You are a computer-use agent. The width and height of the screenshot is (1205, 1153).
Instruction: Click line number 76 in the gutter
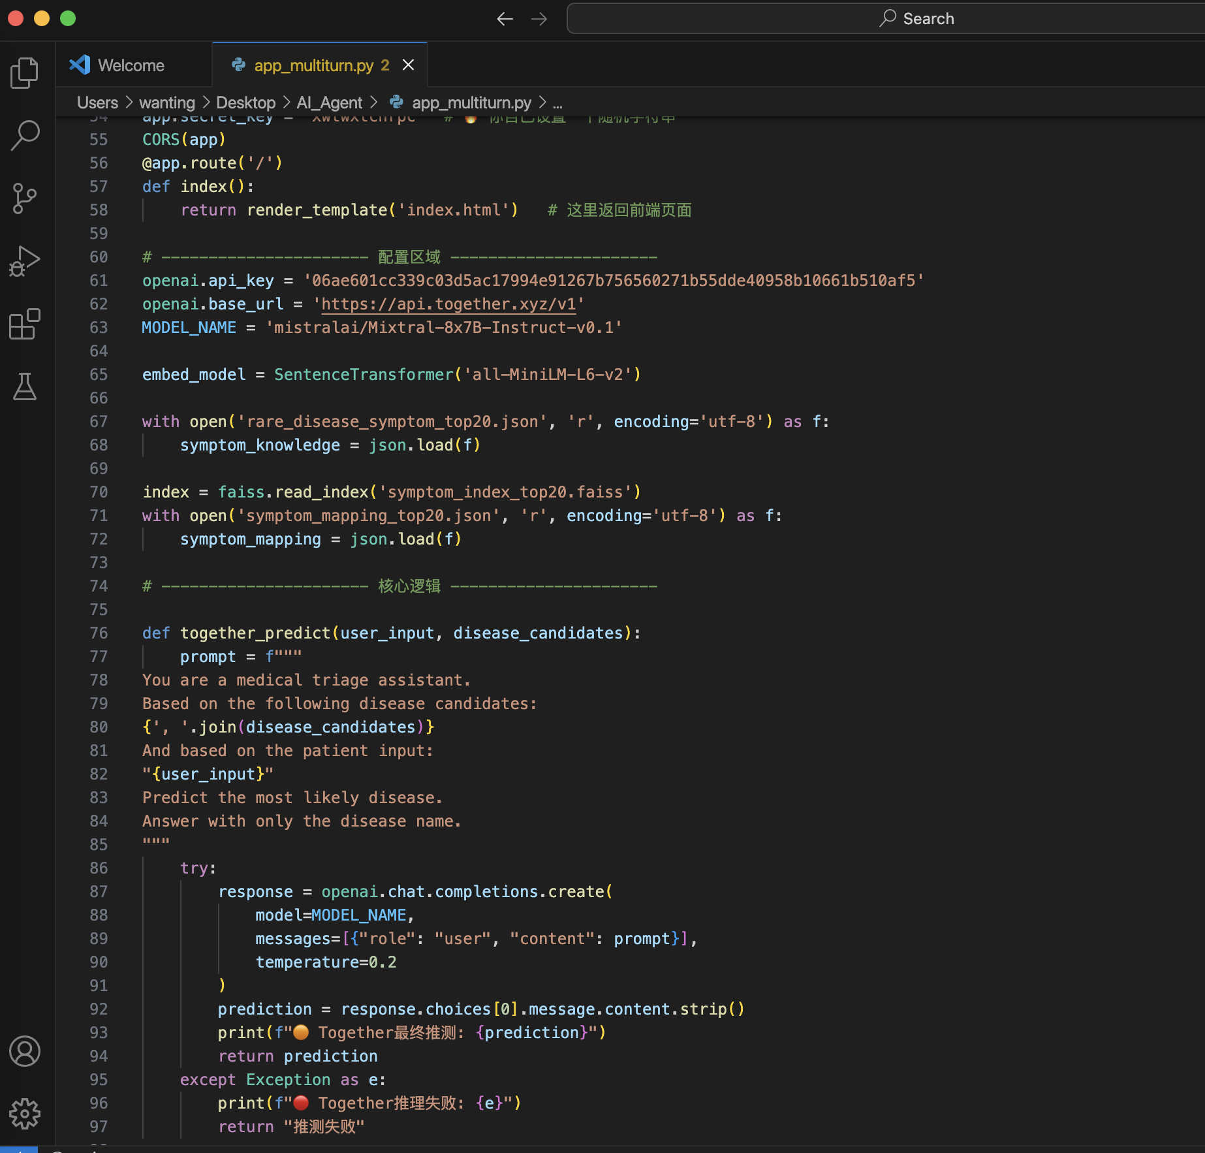pyautogui.click(x=99, y=633)
